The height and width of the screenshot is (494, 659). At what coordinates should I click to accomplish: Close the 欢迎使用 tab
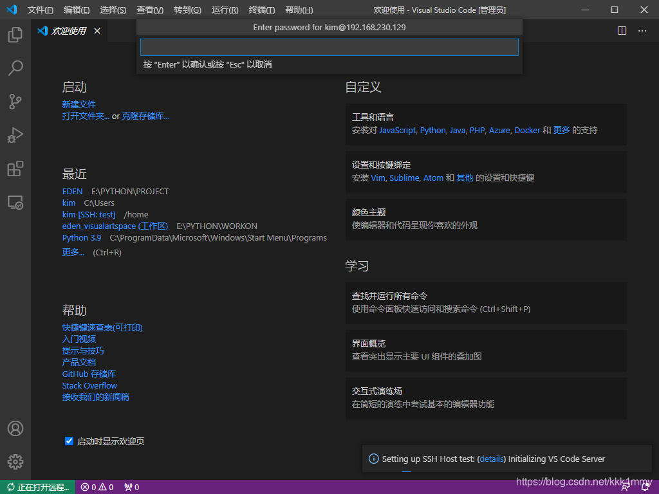click(97, 31)
